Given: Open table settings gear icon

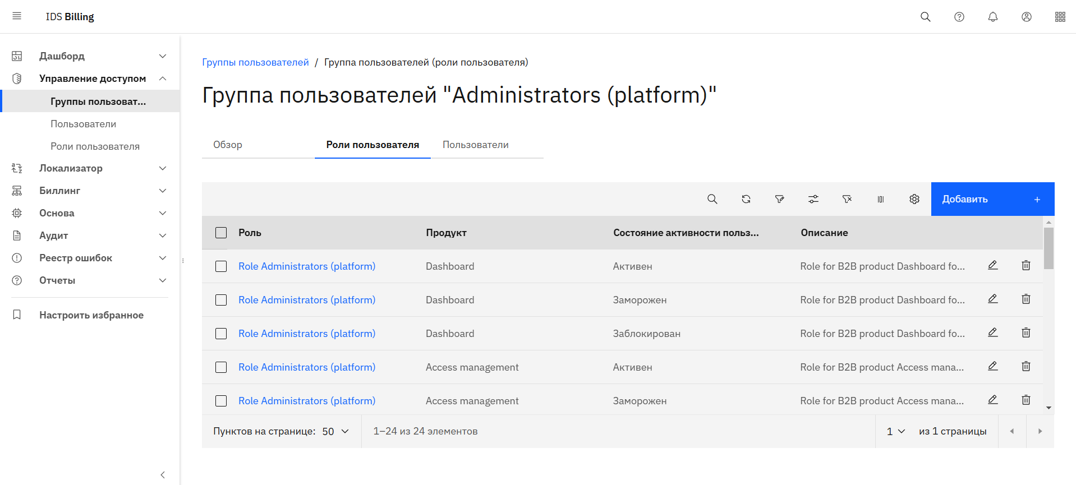Looking at the screenshot, I should coord(914,199).
